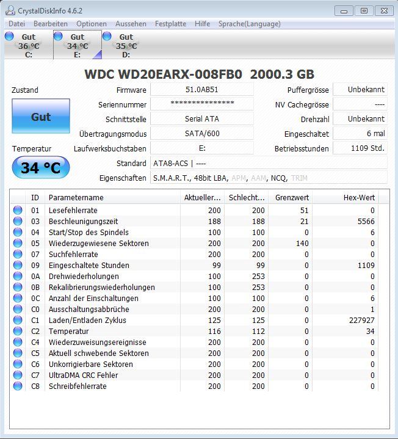Viewport: 398px width, 439px height.
Task: Open the Festplatte menu
Action: click(x=171, y=24)
